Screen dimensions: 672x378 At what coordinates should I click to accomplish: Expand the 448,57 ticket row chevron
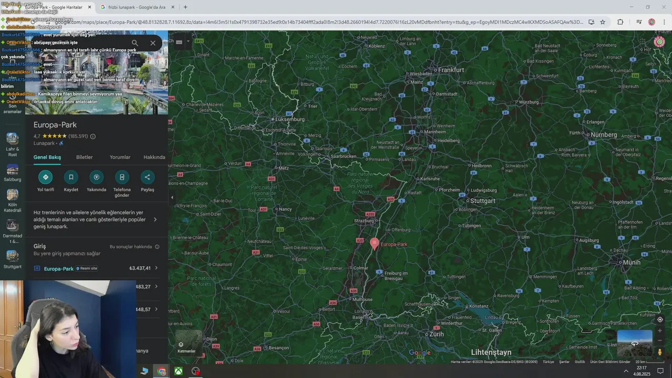point(156,309)
